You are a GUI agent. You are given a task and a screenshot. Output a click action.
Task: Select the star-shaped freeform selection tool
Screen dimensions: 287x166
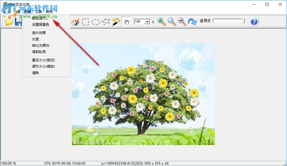[106, 22]
